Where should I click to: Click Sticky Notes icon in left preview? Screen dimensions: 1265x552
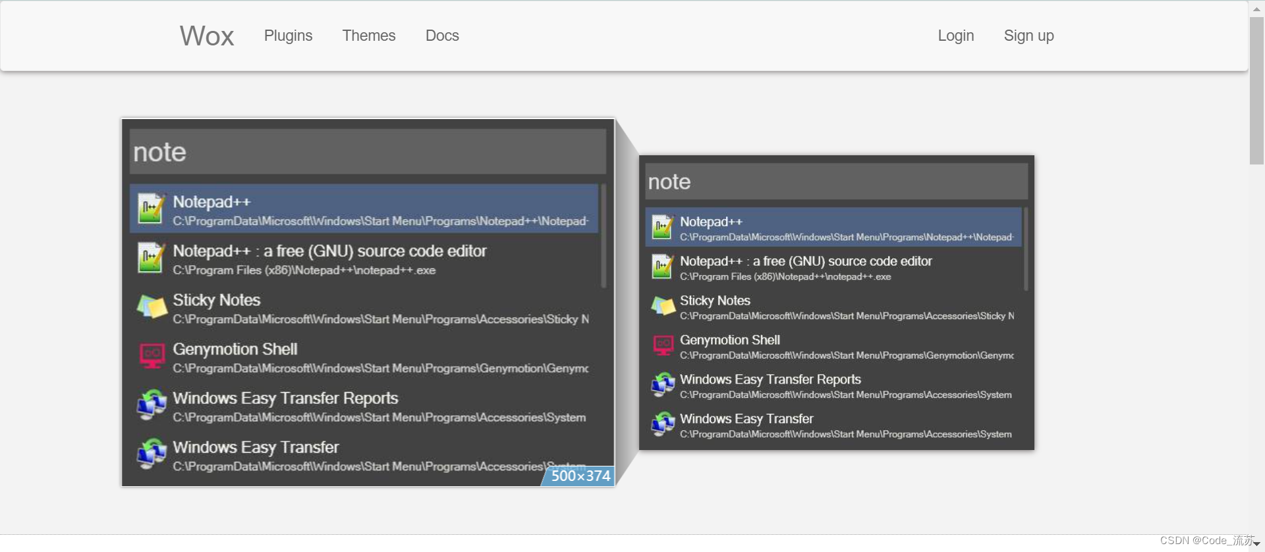click(152, 307)
